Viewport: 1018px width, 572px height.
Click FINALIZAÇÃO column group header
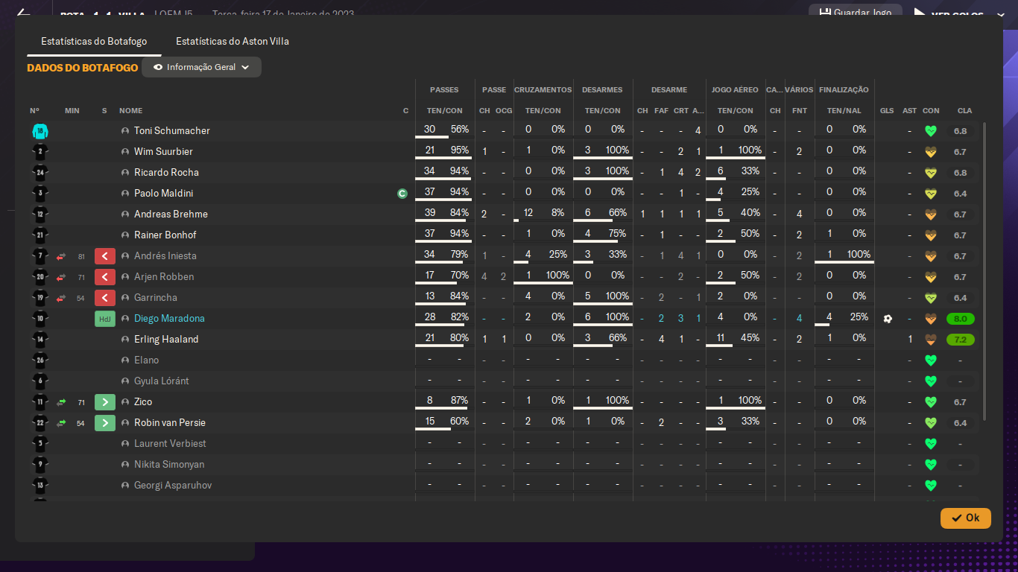[844, 90]
